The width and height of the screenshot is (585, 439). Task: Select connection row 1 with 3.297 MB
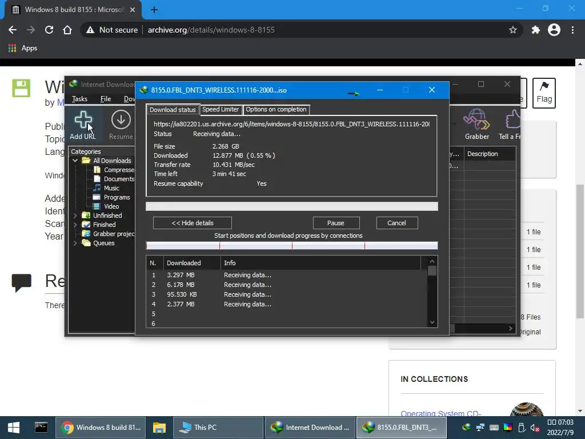287,275
